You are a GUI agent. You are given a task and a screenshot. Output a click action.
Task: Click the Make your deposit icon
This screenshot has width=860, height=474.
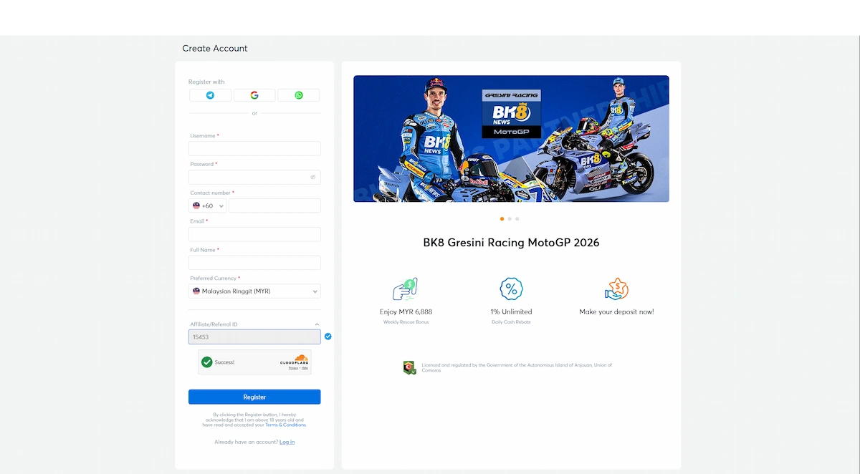(616, 289)
